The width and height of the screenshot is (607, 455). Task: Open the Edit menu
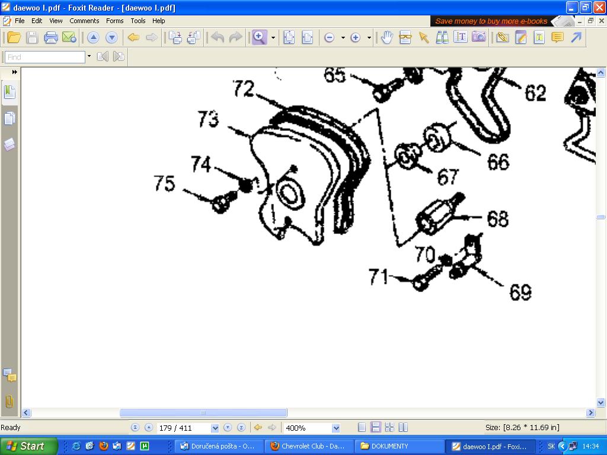[37, 21]
